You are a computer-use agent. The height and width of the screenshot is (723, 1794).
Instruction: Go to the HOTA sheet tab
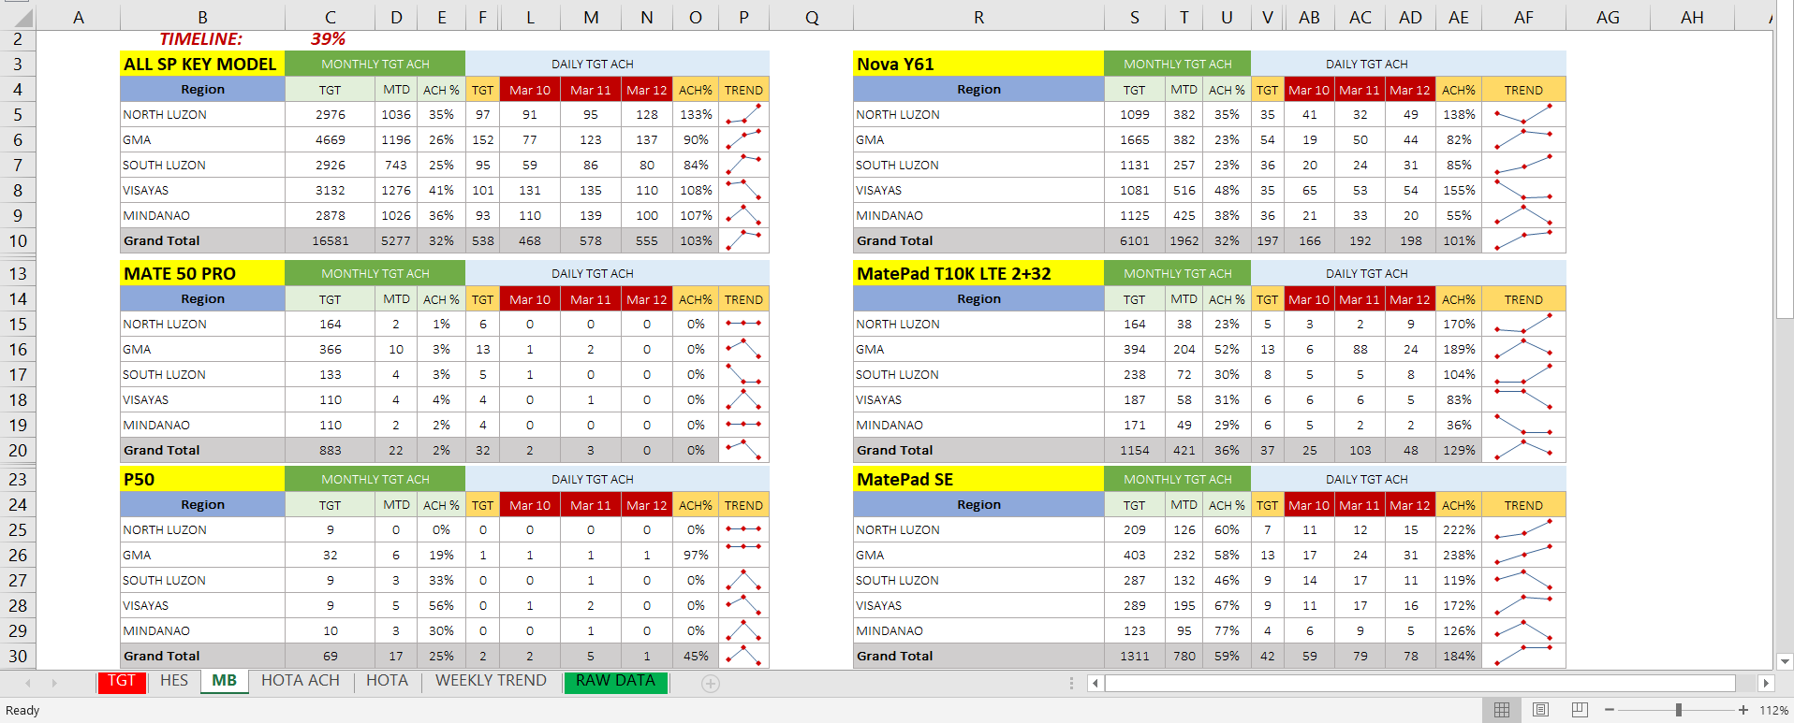click(x=388, y=681)
